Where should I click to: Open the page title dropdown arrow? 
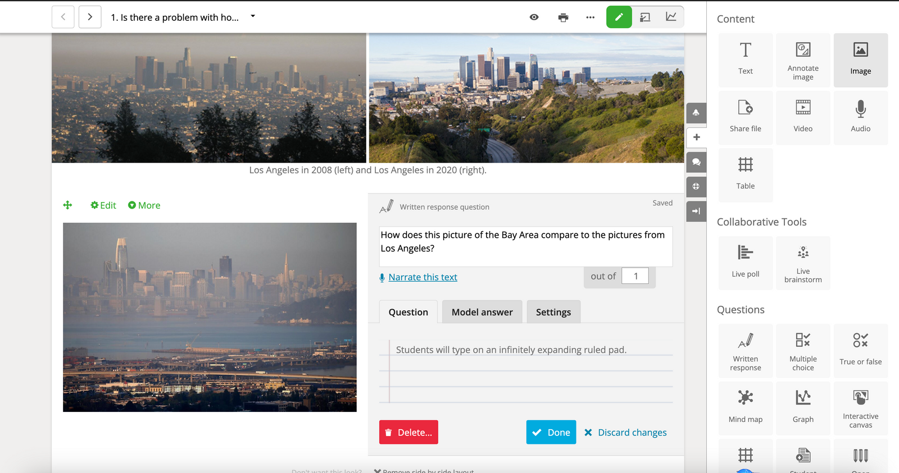click(x=253, y=16)
